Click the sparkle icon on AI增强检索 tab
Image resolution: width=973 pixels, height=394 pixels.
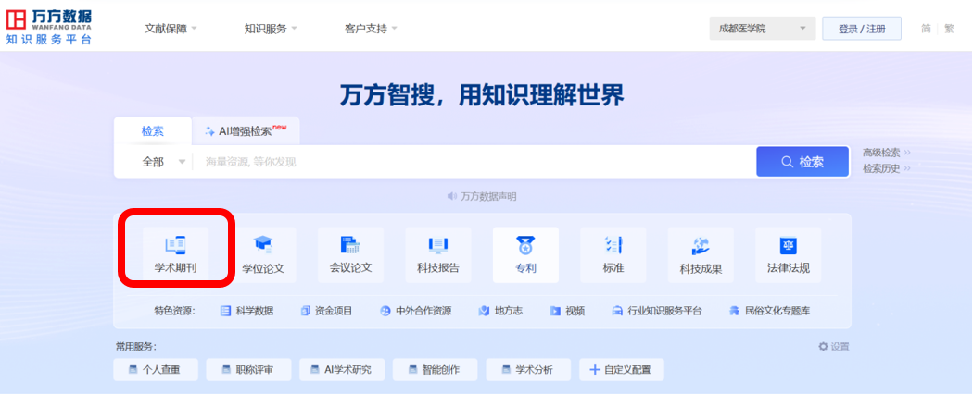point(209,131)
